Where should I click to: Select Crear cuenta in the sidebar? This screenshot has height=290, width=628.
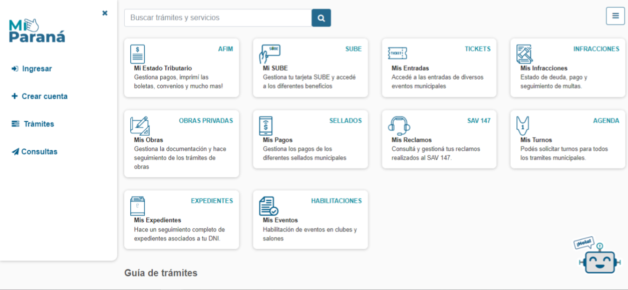(x=44, y=96)
